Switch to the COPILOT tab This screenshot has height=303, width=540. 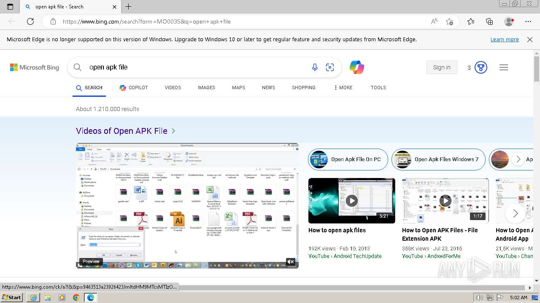(134, 88)
